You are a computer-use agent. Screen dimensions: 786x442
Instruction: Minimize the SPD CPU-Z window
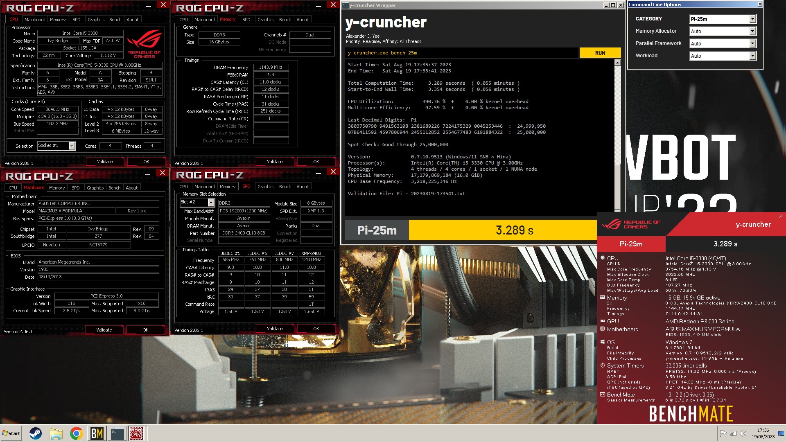point(318,173)
